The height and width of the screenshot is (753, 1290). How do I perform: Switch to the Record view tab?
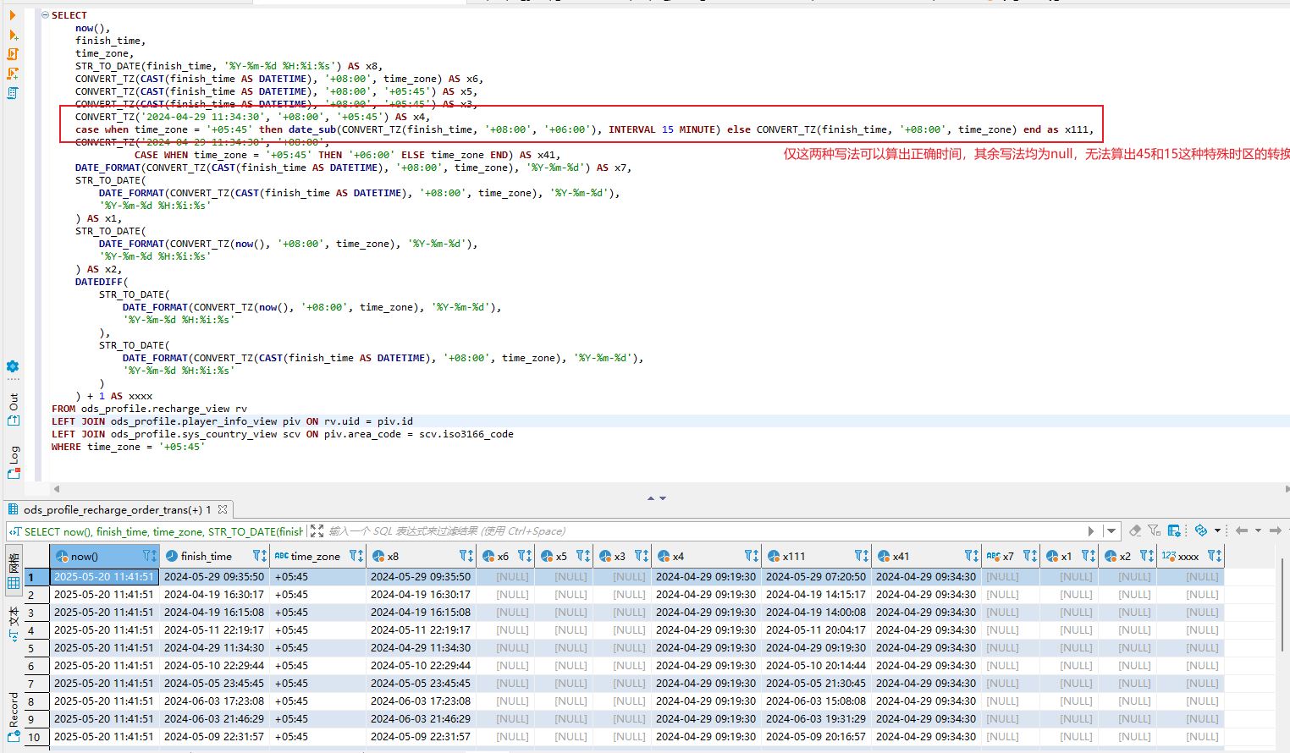(14, 717)
